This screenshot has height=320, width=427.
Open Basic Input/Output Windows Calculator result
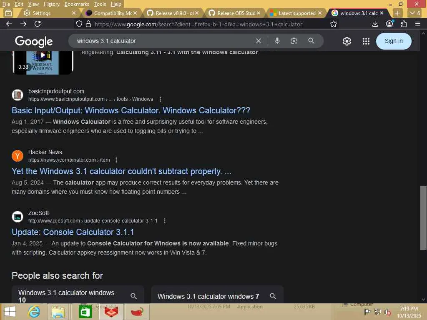pyautogui.click(x=131, y=110)
